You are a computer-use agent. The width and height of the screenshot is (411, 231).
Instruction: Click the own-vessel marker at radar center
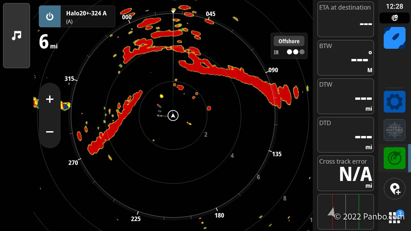click(173, 116)
